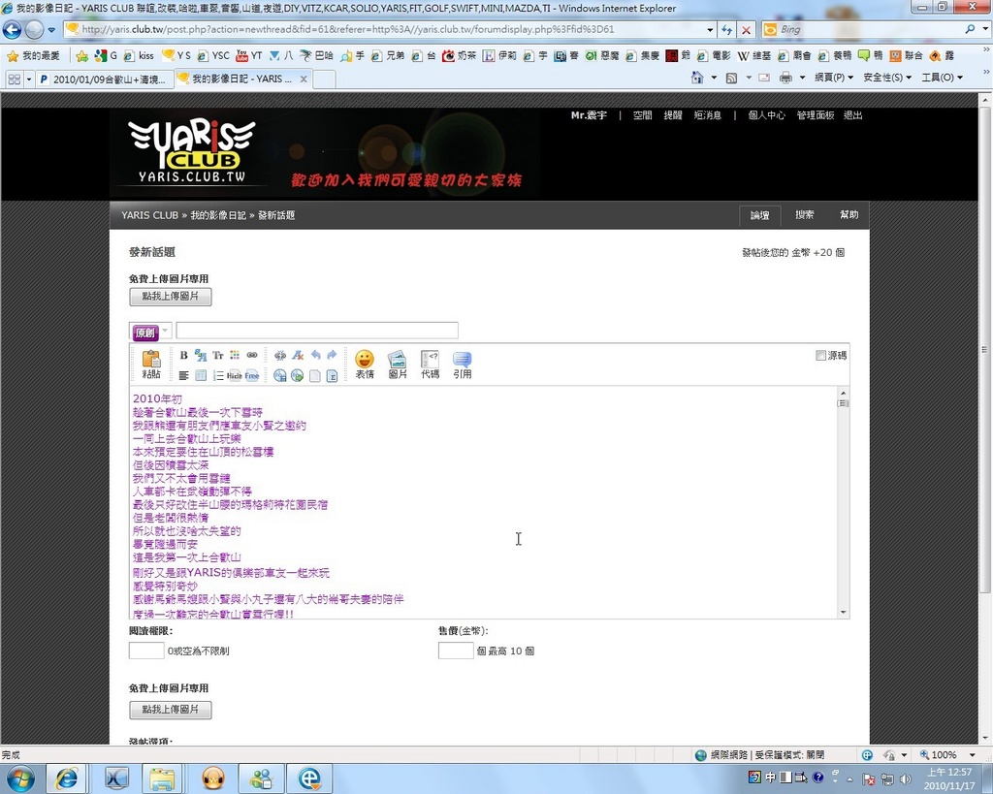Click the Hide tag icon in editor
993x794 pixels.
coord(235,375)
